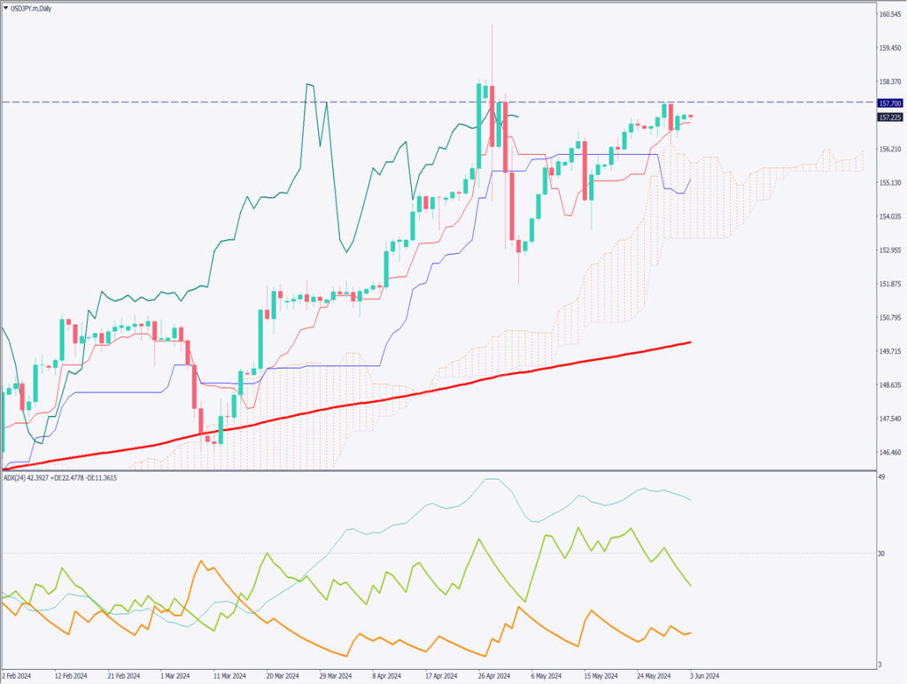Click the 146.460 price scale label

[888, 453]
